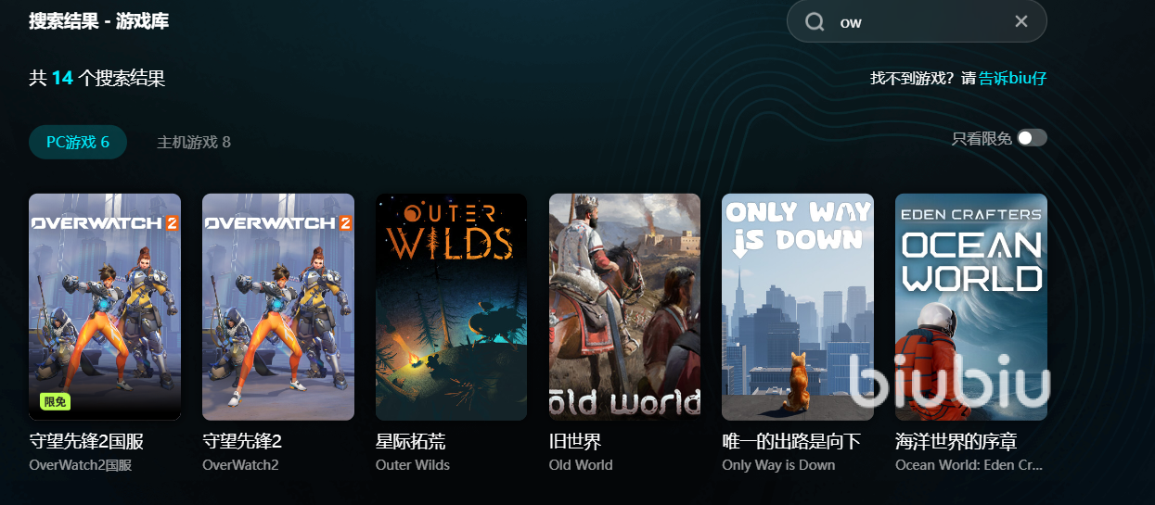Select the 海洋世界的序章 title text
Viewport: 1155px width, 505px height.
[956, 442]
